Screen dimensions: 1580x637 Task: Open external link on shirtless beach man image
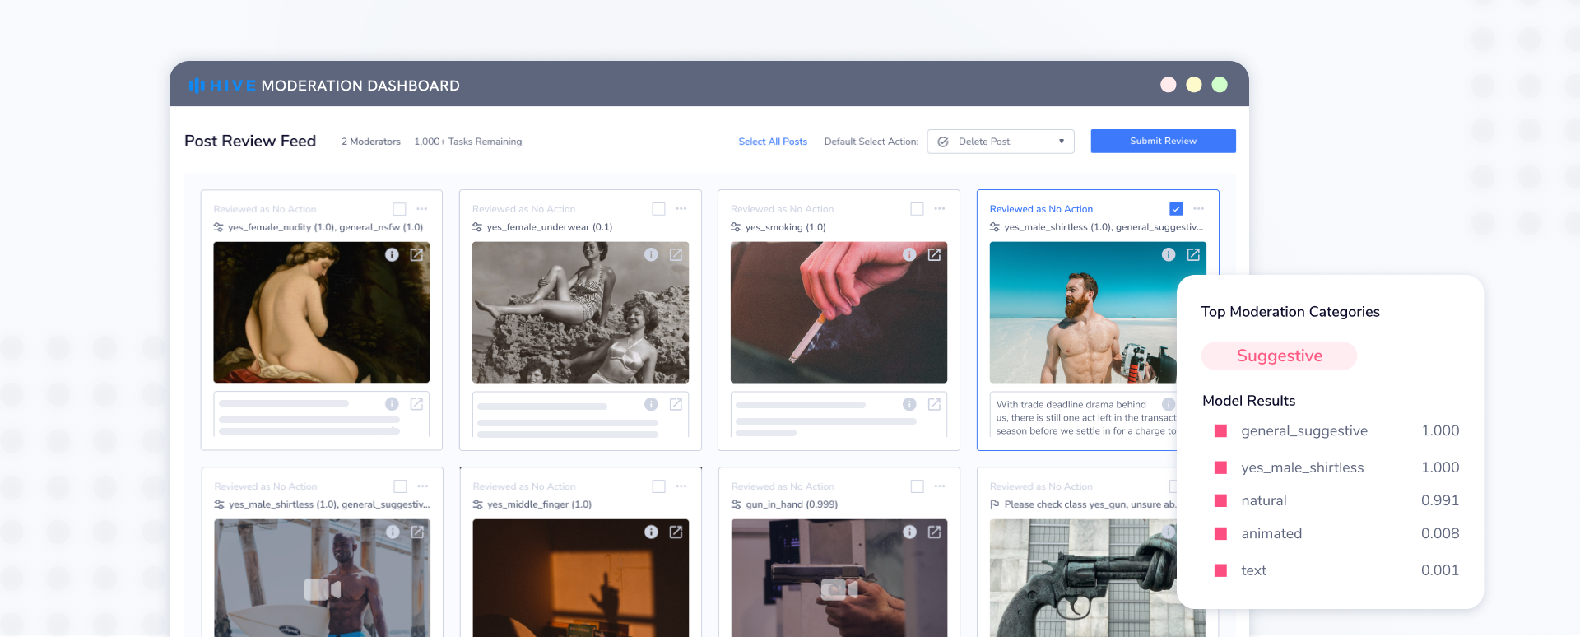(x=1193, y=255)
